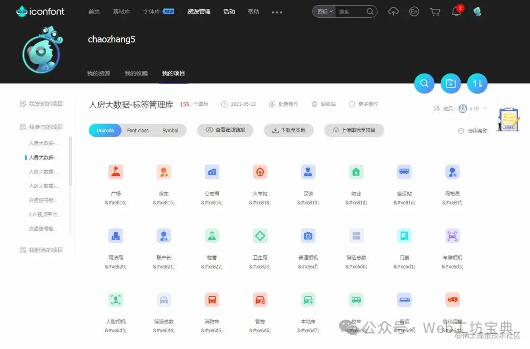Open the 门禁 access control icon
This screenshot has height=349, width=530.
point(404,236)
